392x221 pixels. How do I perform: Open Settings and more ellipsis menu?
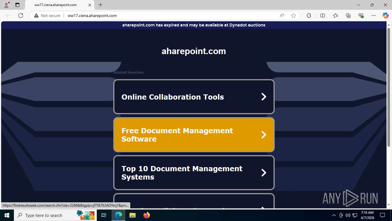pyautogui.click(x=374, y=16)
